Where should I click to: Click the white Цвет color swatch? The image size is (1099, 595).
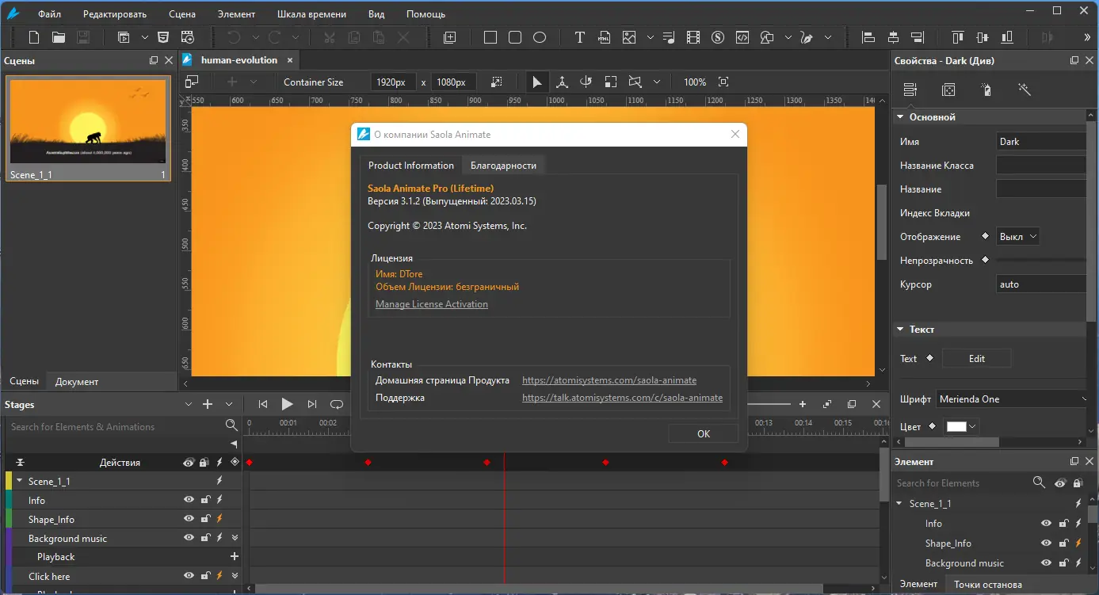point(956,427)
